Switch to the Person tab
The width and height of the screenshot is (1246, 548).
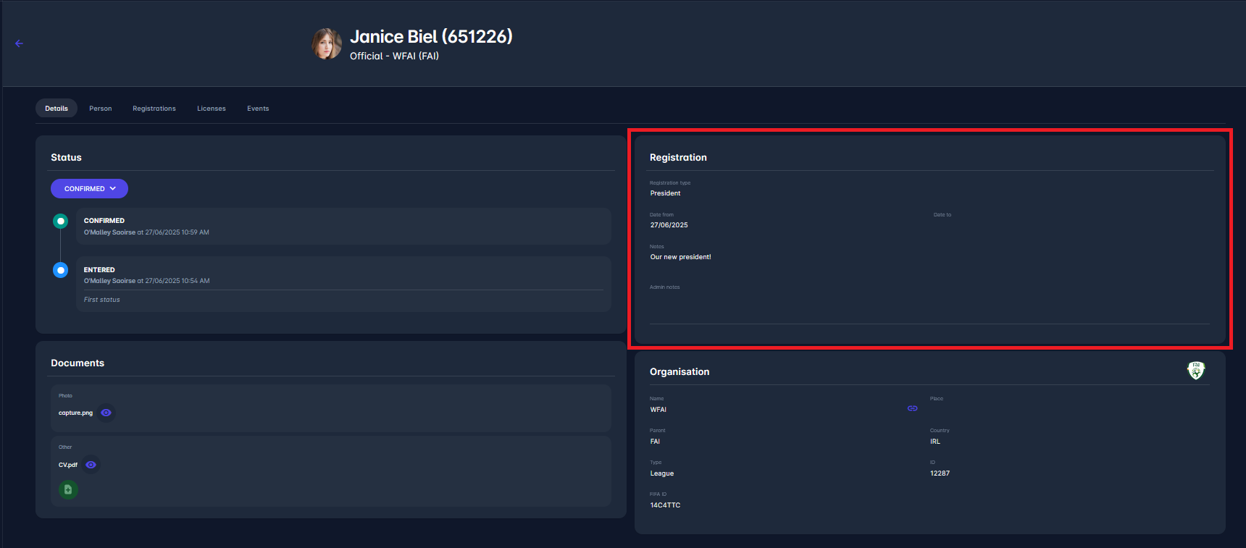click(100, 109)
